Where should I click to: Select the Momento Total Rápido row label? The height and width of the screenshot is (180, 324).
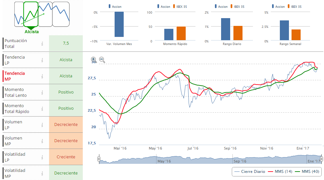(17, 108)
